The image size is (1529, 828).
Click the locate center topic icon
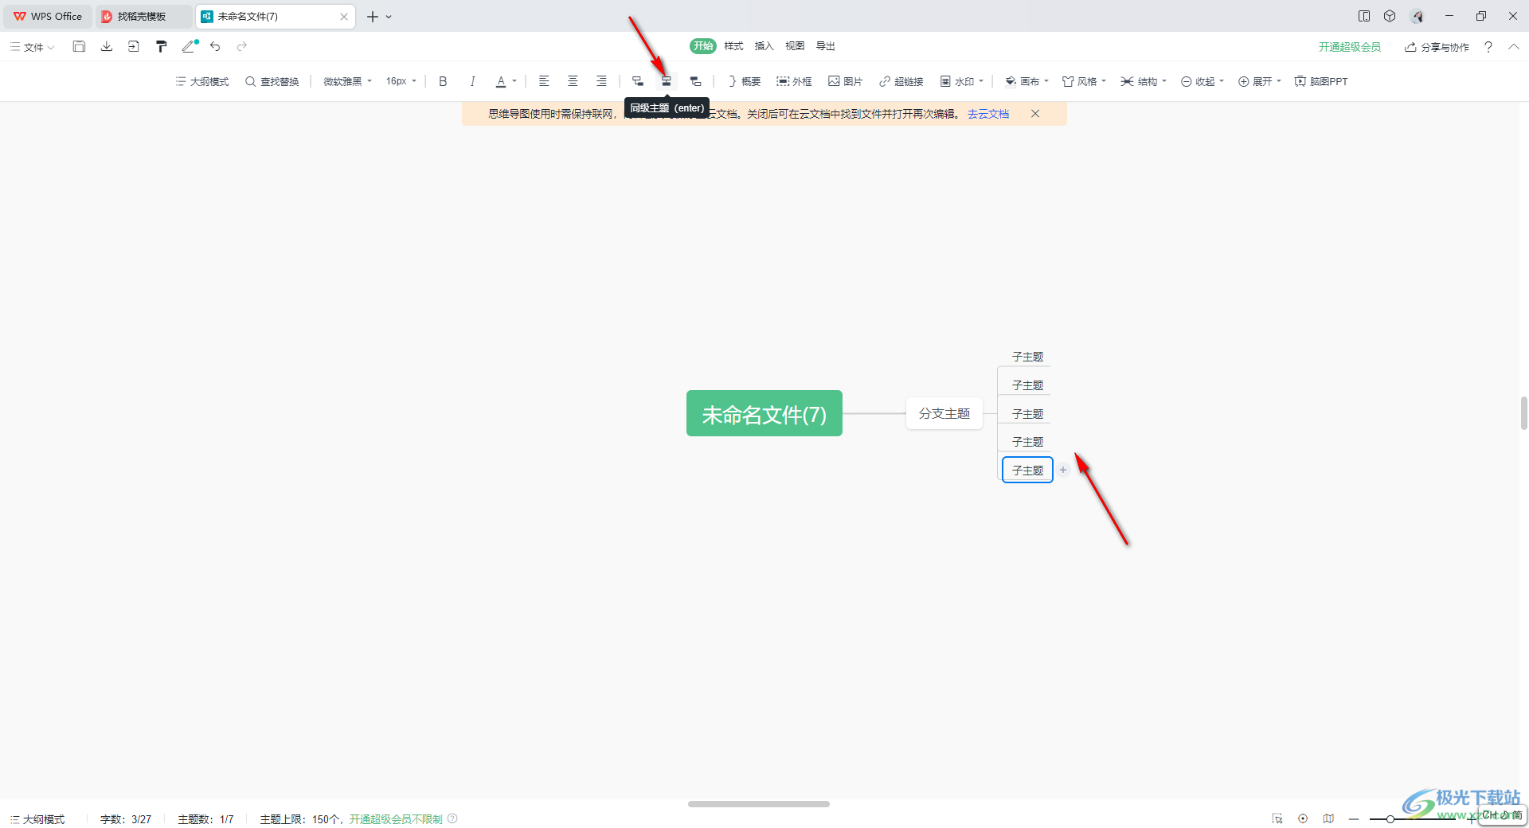coord(1303,818)
